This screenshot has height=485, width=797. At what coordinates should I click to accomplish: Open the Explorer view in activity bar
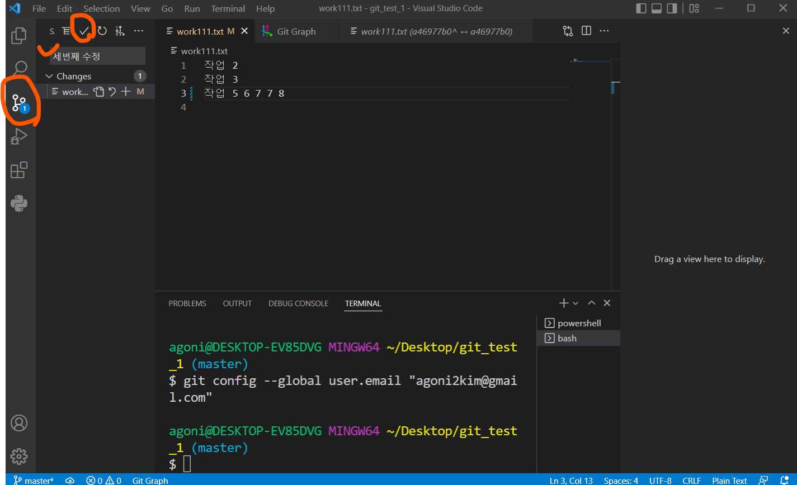19,35
